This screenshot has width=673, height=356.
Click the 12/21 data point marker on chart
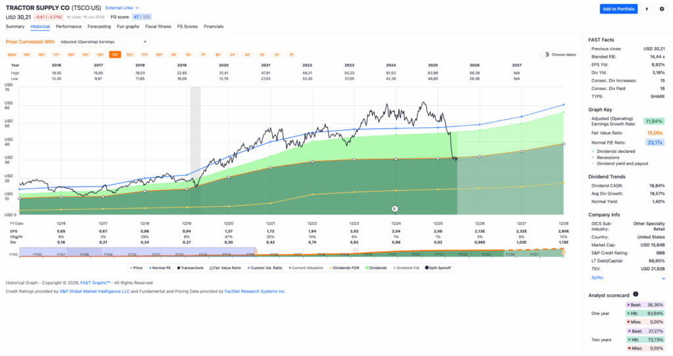[270, 167]
